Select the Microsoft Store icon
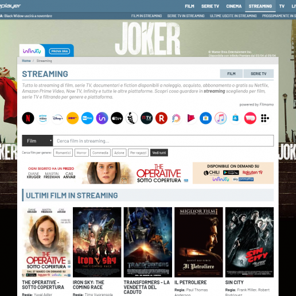296x296 pixels. tap(206, 118)
